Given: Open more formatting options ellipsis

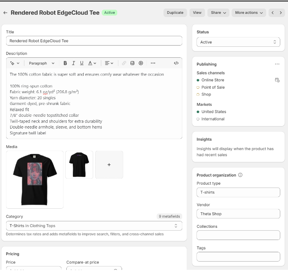Looking at the screenshot, I should [153, 63].
